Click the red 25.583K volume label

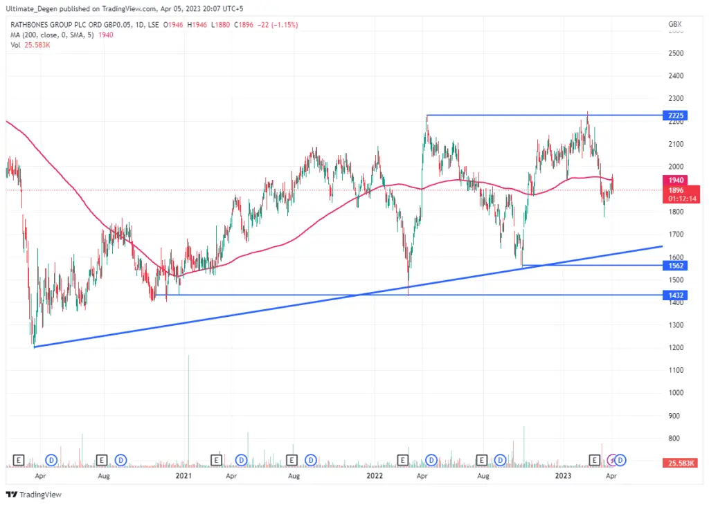[681, 463]
